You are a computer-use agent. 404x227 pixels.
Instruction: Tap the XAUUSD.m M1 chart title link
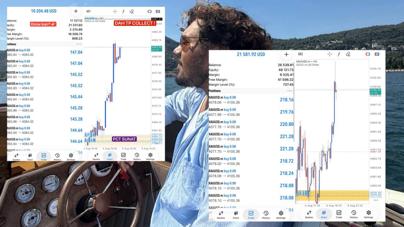point(94,18)
